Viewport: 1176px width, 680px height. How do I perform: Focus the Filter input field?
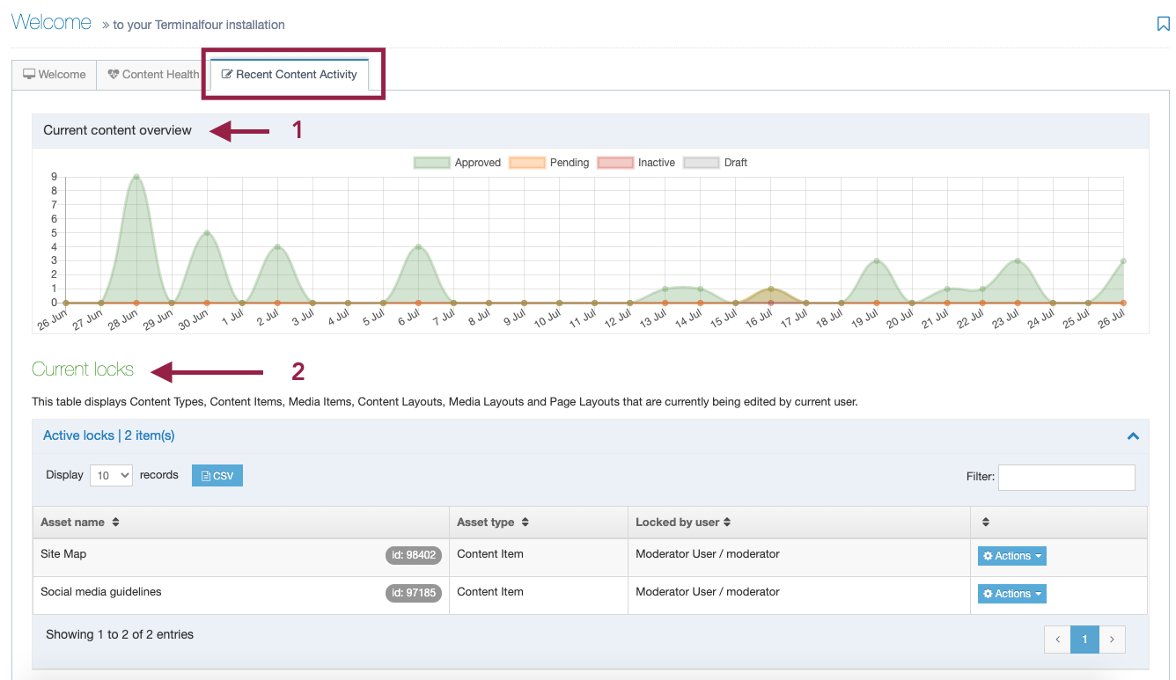(x=1066, y=477)
